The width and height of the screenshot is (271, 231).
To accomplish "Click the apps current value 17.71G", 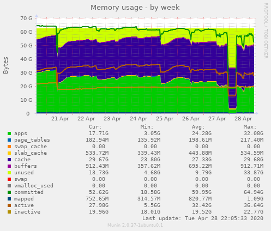I will (99, 133).
